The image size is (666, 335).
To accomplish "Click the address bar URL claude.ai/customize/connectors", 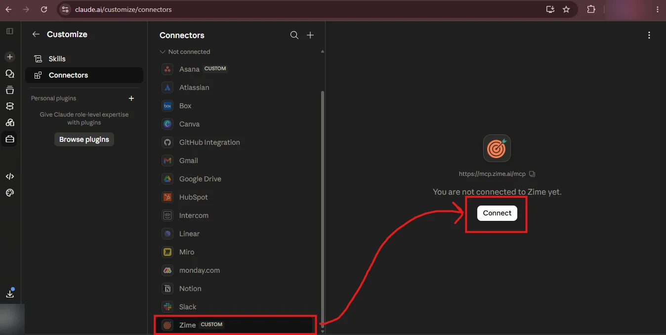I will [x=124, y=9].
